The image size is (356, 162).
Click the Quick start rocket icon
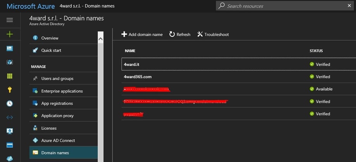pos(35,50)
